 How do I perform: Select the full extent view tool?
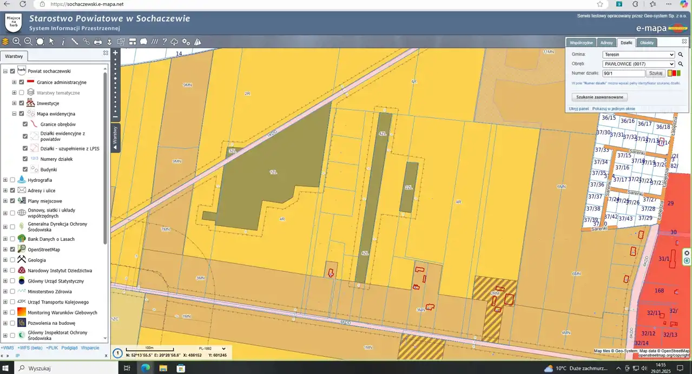pos(40,42)
